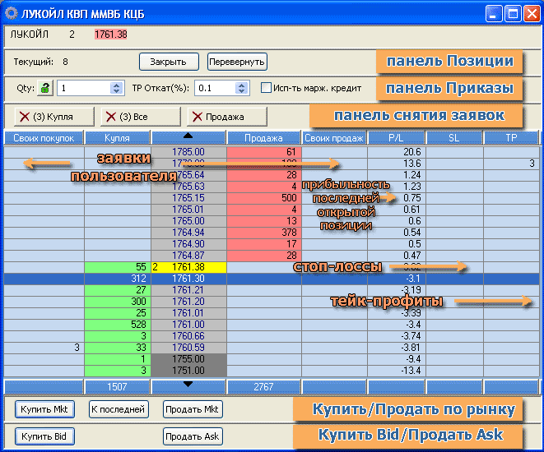Select price 1765.63 row
Screen dimensions: 544x452
click(x=188, y=187)
